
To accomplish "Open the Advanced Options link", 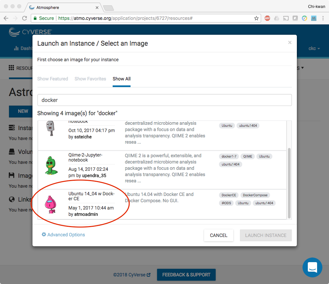I will (x=63, y=235).
